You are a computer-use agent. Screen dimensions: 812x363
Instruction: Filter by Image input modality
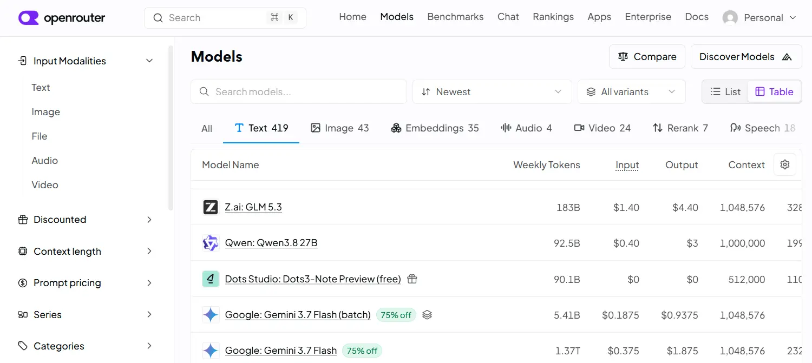click(x=46, y=111)
